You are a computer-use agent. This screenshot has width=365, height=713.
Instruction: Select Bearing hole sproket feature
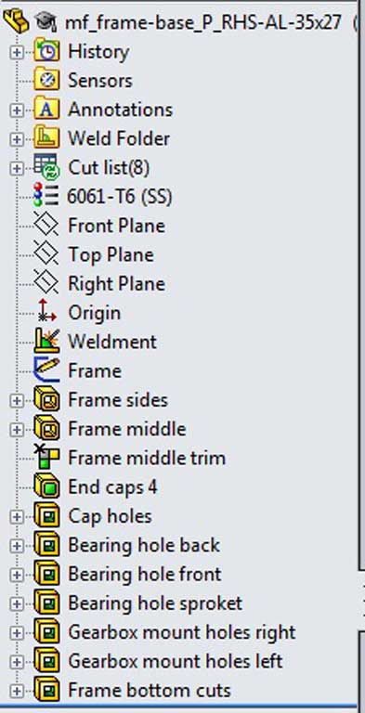tap(155, 603)
